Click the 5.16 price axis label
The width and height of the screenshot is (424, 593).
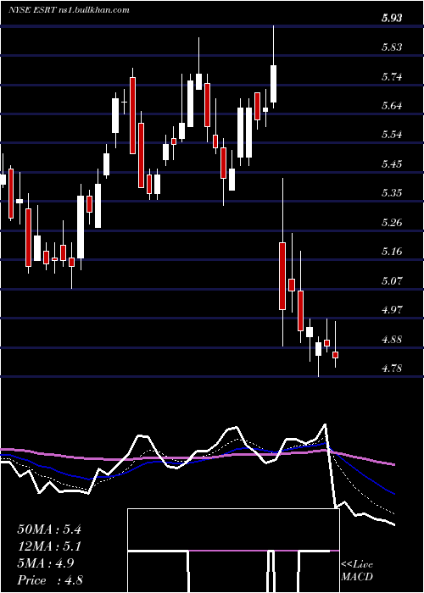tap(392, 252)
